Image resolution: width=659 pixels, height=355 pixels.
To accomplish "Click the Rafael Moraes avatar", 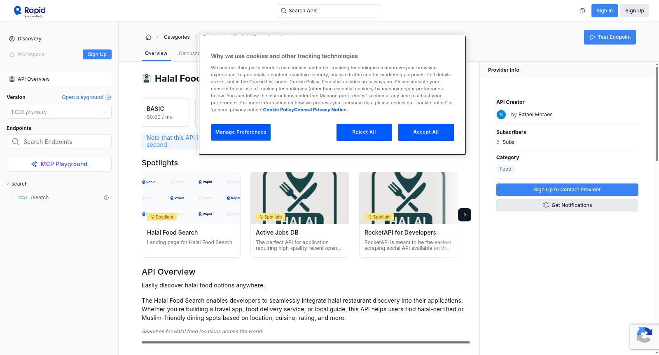I will point(501,115).
